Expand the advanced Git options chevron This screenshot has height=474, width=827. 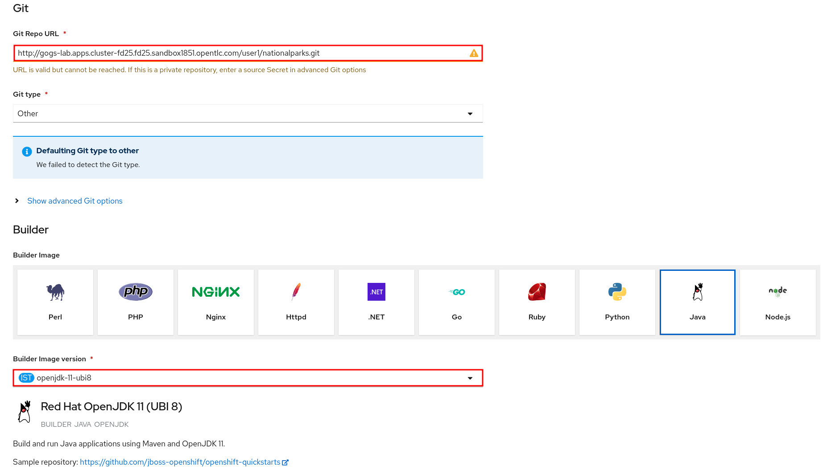(x=17, y=201)
